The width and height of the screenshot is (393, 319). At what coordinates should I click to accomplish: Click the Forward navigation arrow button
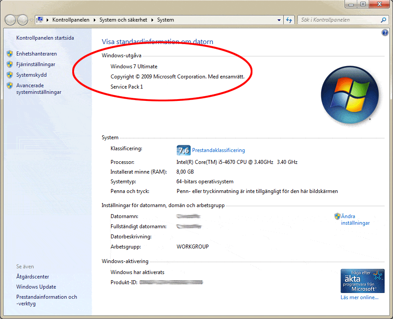tap(23, 20)
